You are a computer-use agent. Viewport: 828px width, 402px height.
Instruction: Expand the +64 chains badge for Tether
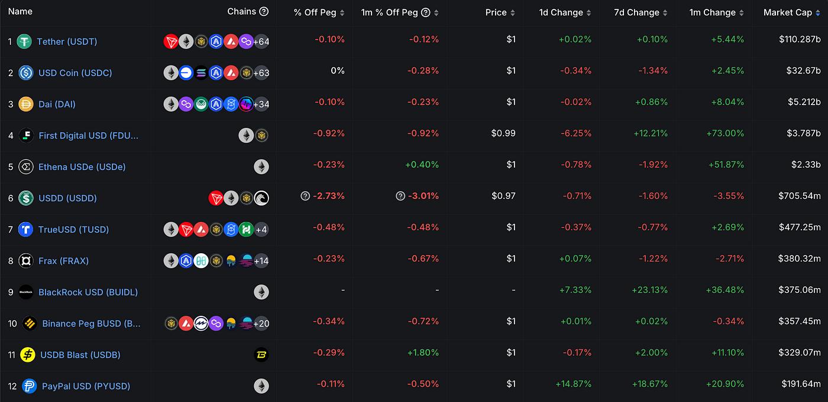pyautogui.click(x=261, y=41)
